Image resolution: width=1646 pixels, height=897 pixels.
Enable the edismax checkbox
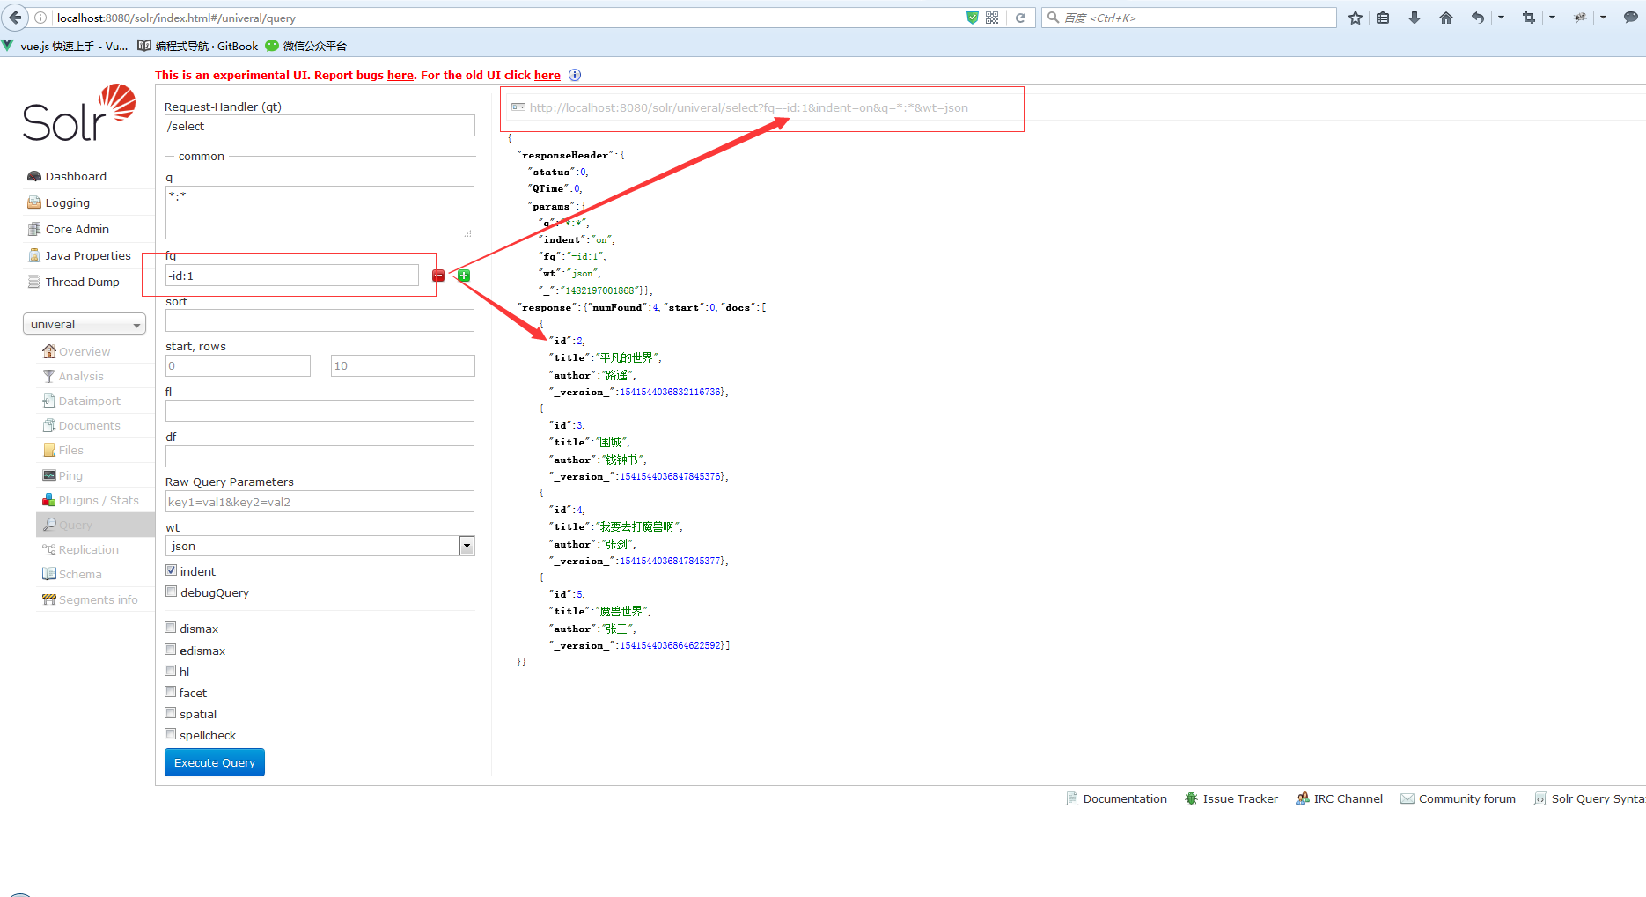click(171, 650)
